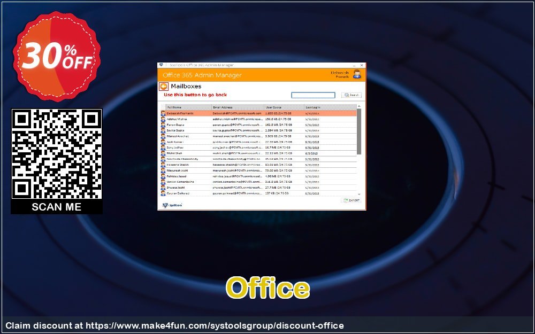This screenshot has height=334, width=535.
Task: Click the orange back arrow beside Mailboxes
Action: 164,87
